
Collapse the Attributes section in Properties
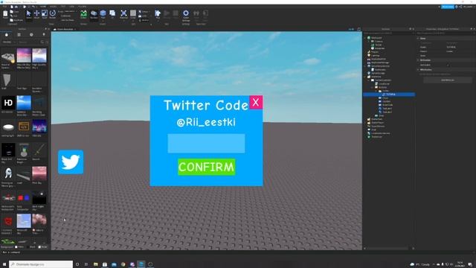(418, 70)
